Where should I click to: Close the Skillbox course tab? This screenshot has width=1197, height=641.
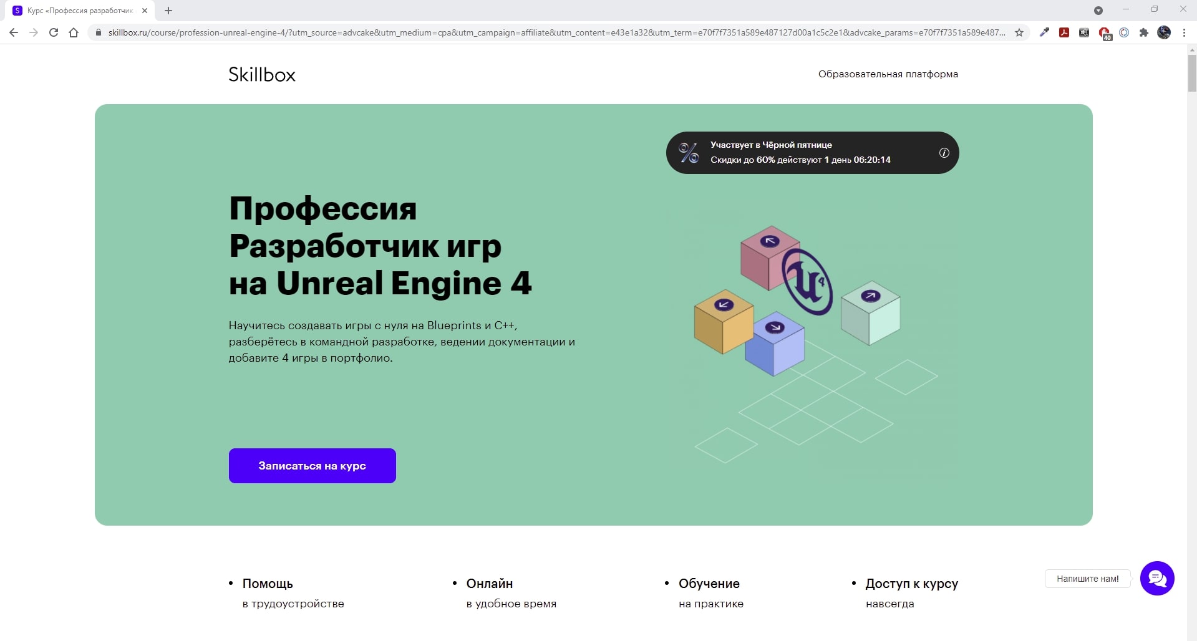(145, 11)
